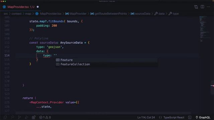Click the unsaved dot on MapProvider.tsx tab
Viewport: 214px width, 120px height.
[x=38, y=7]
